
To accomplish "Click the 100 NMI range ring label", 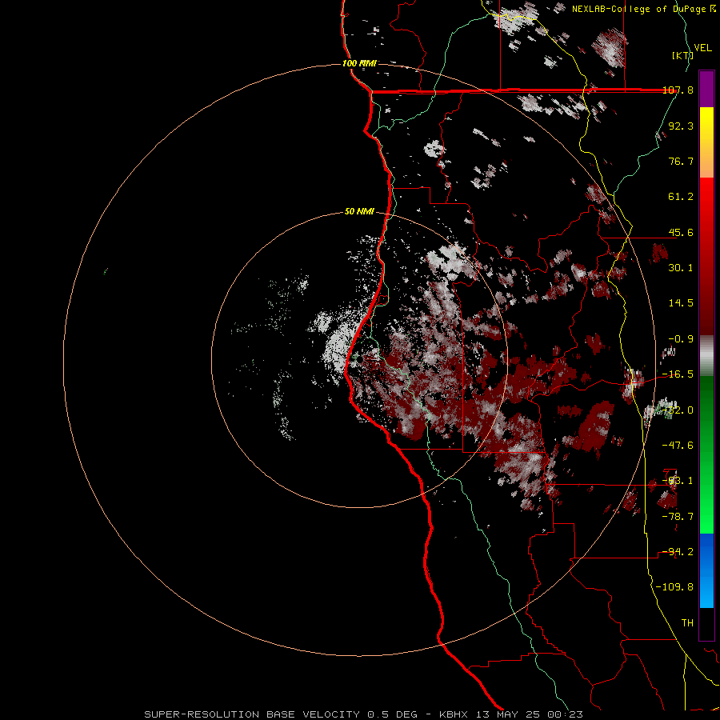I will point(359,63).
